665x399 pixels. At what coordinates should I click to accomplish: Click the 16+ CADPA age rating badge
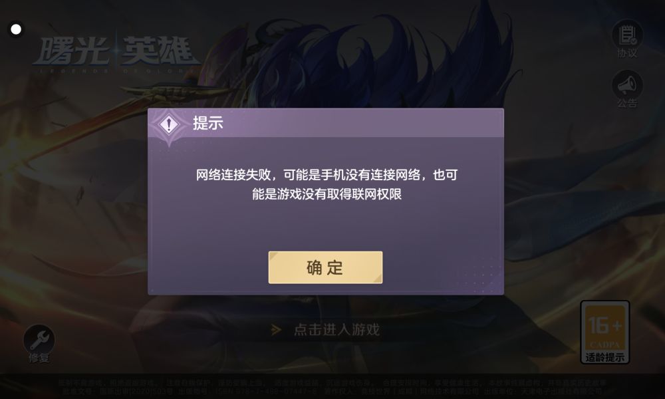pos(604,332)
